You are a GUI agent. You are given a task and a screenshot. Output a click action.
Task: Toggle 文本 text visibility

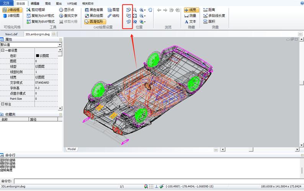coord(190,22)
